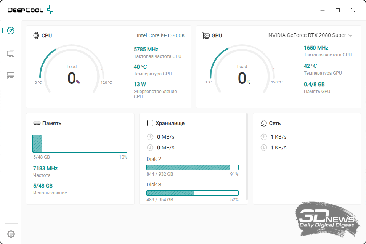Viewport: 366px width, 244px height.
Task: Click the storage drive icon beside Хранилище
Action: tap(150, 123)
